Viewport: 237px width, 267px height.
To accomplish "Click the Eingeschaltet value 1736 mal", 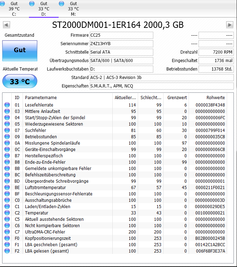I will click(216, 61).
